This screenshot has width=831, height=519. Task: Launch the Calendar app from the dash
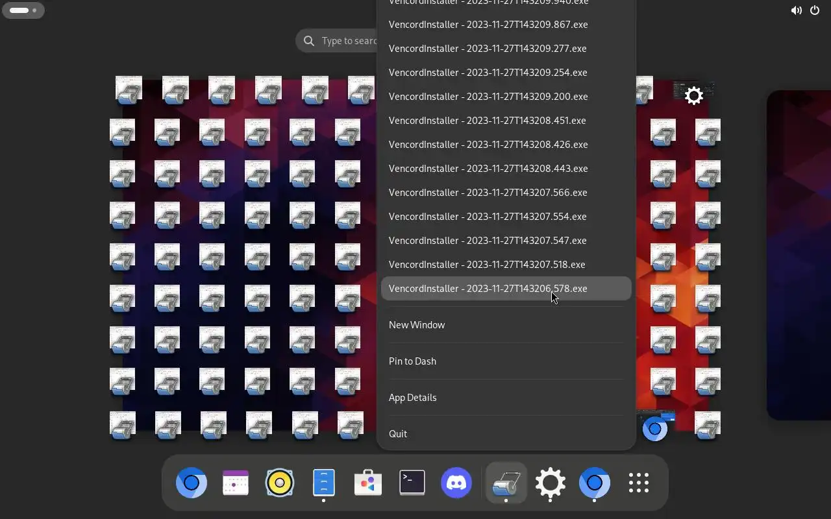(x=236, y=483)
